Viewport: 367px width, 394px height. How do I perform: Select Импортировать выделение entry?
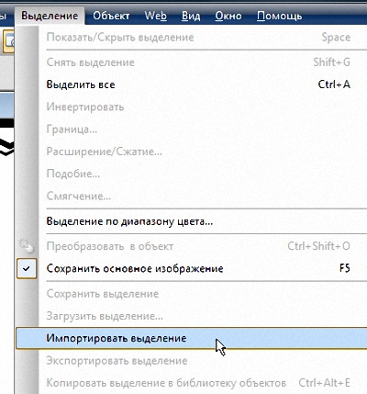(x=192, y=338)
